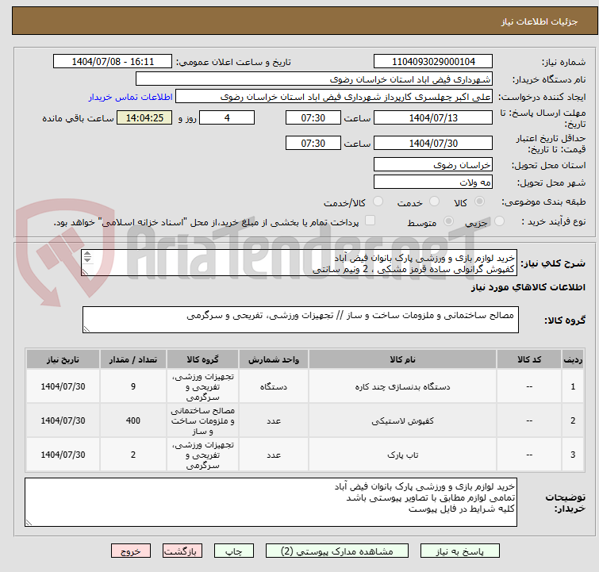Screen dimensions: 599x572
Task: Click the price validity date field 1404/07/30
Action: [433, 143]
